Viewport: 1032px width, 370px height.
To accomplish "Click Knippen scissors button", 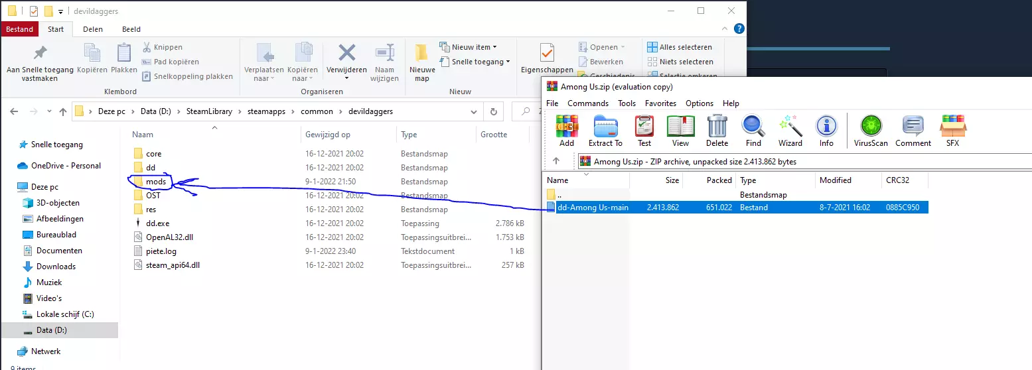I will [162, 47].
